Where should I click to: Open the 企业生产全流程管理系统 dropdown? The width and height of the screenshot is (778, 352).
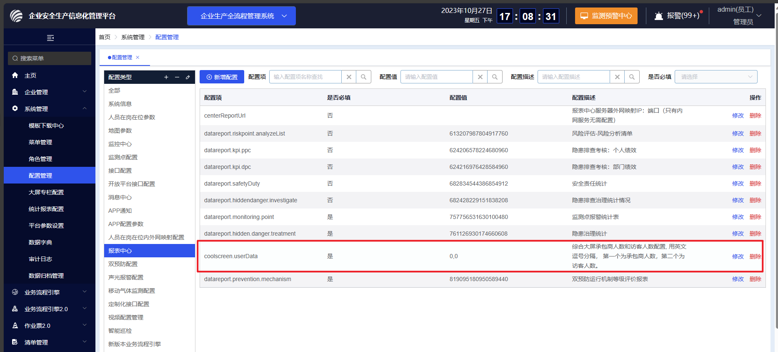(x=241, y=16)
